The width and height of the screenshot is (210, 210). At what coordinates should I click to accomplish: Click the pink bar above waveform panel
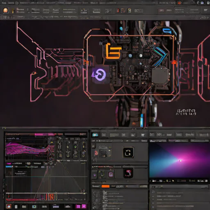tap(44, 135)
